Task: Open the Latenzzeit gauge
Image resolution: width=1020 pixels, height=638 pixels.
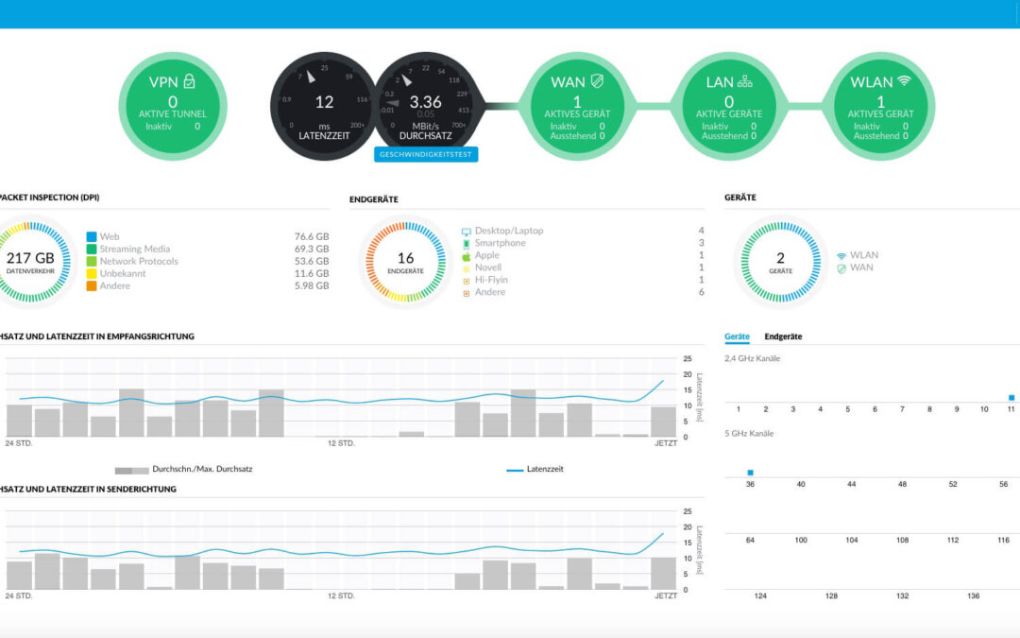Action: [323, 106]
